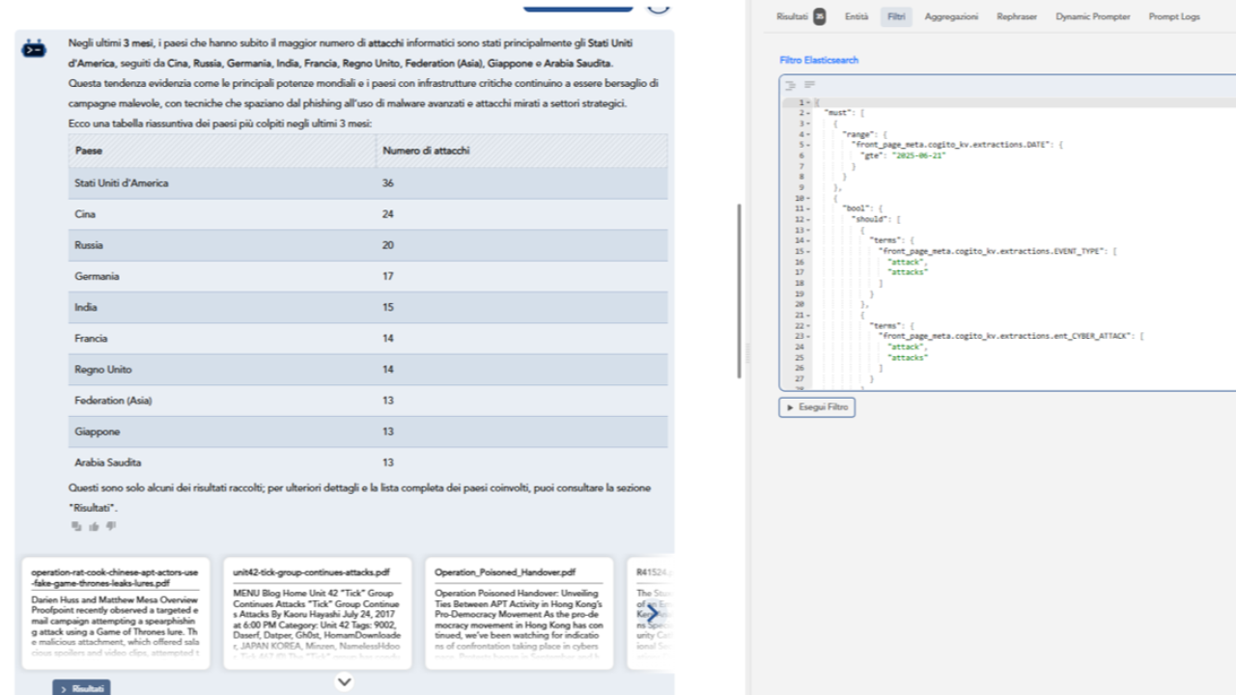Click the second format icon in the editor toolbar
Viewport: 1236px width, 695px height.
[x=810, y=85]
